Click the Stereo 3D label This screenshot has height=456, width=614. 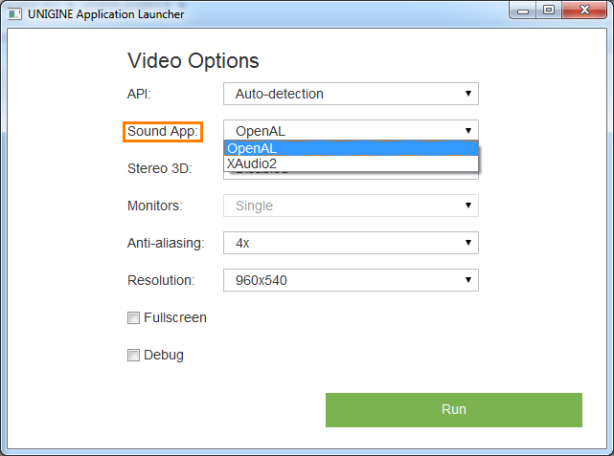160,168
